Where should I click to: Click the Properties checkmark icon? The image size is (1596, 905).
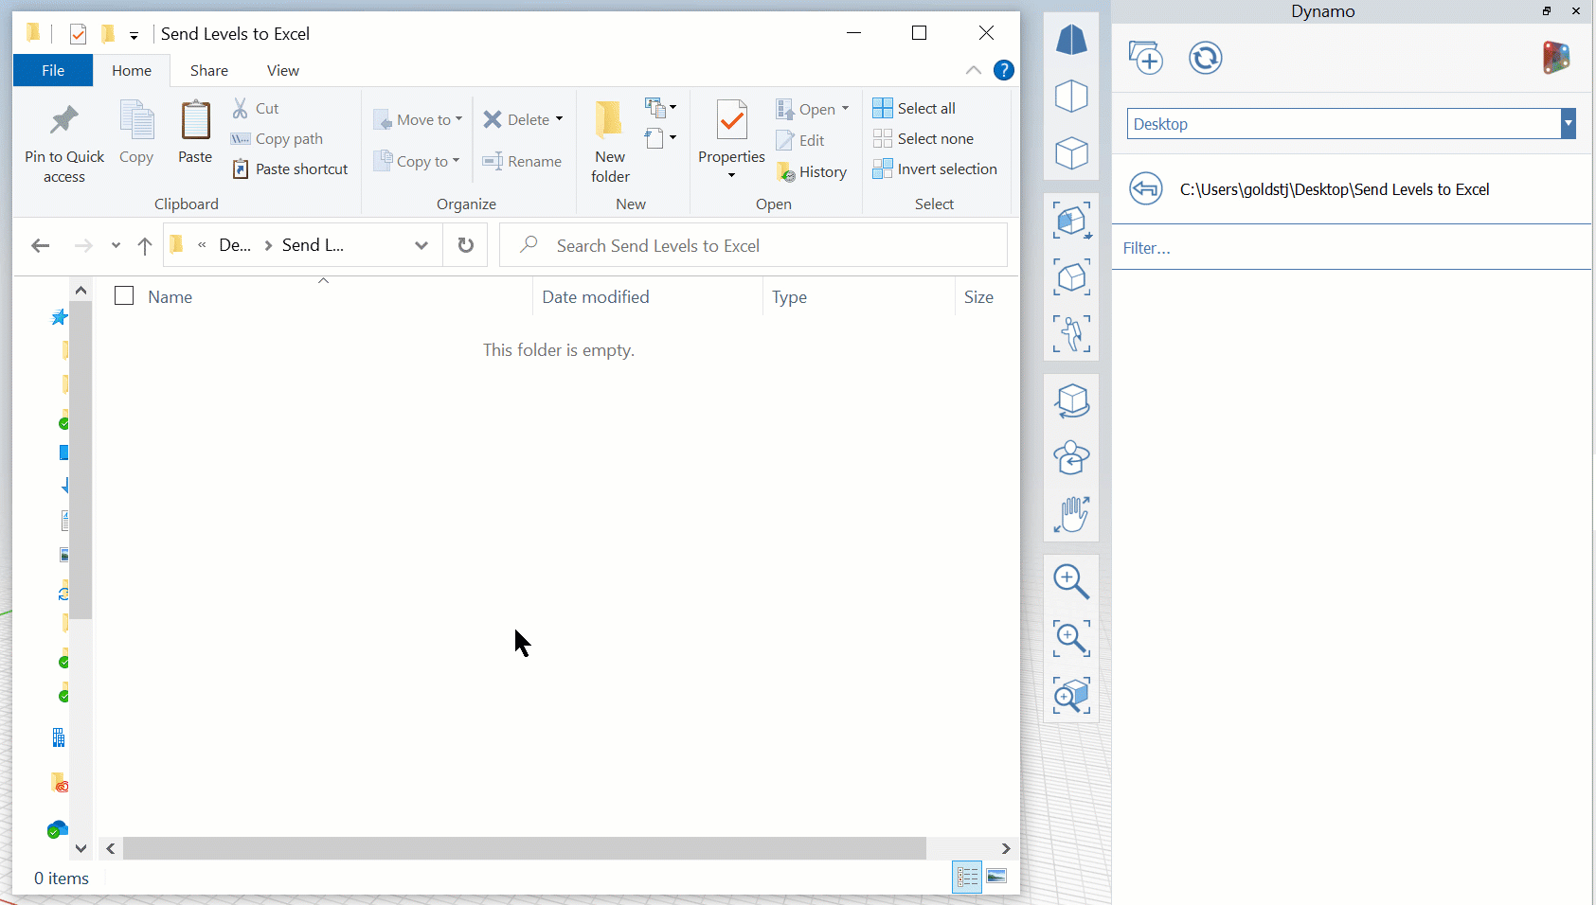(731, 121)
